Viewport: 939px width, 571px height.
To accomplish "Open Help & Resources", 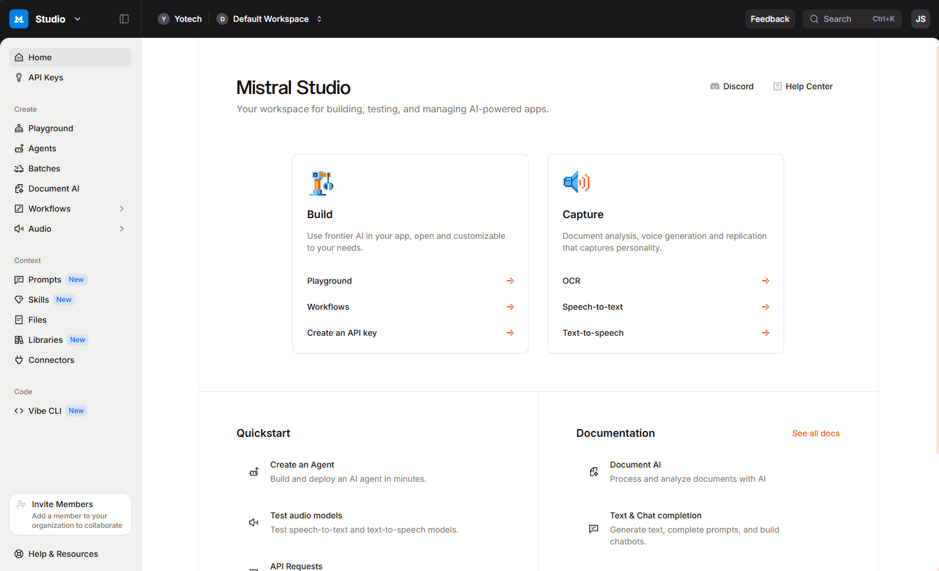I will pos(70,554).
